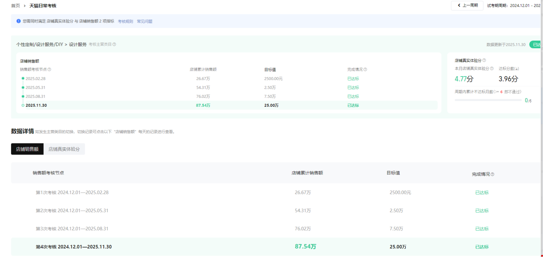Switch to the 店铺销售额 tab
Image resolution: width=543 pixels, height=257 pixels.
click(27, 149)
